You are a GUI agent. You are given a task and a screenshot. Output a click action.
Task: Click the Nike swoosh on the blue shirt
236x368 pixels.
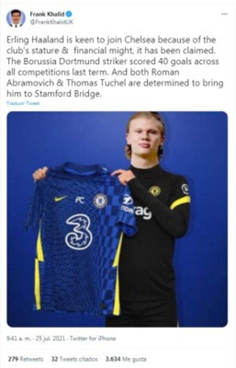[x=61, y=199]
